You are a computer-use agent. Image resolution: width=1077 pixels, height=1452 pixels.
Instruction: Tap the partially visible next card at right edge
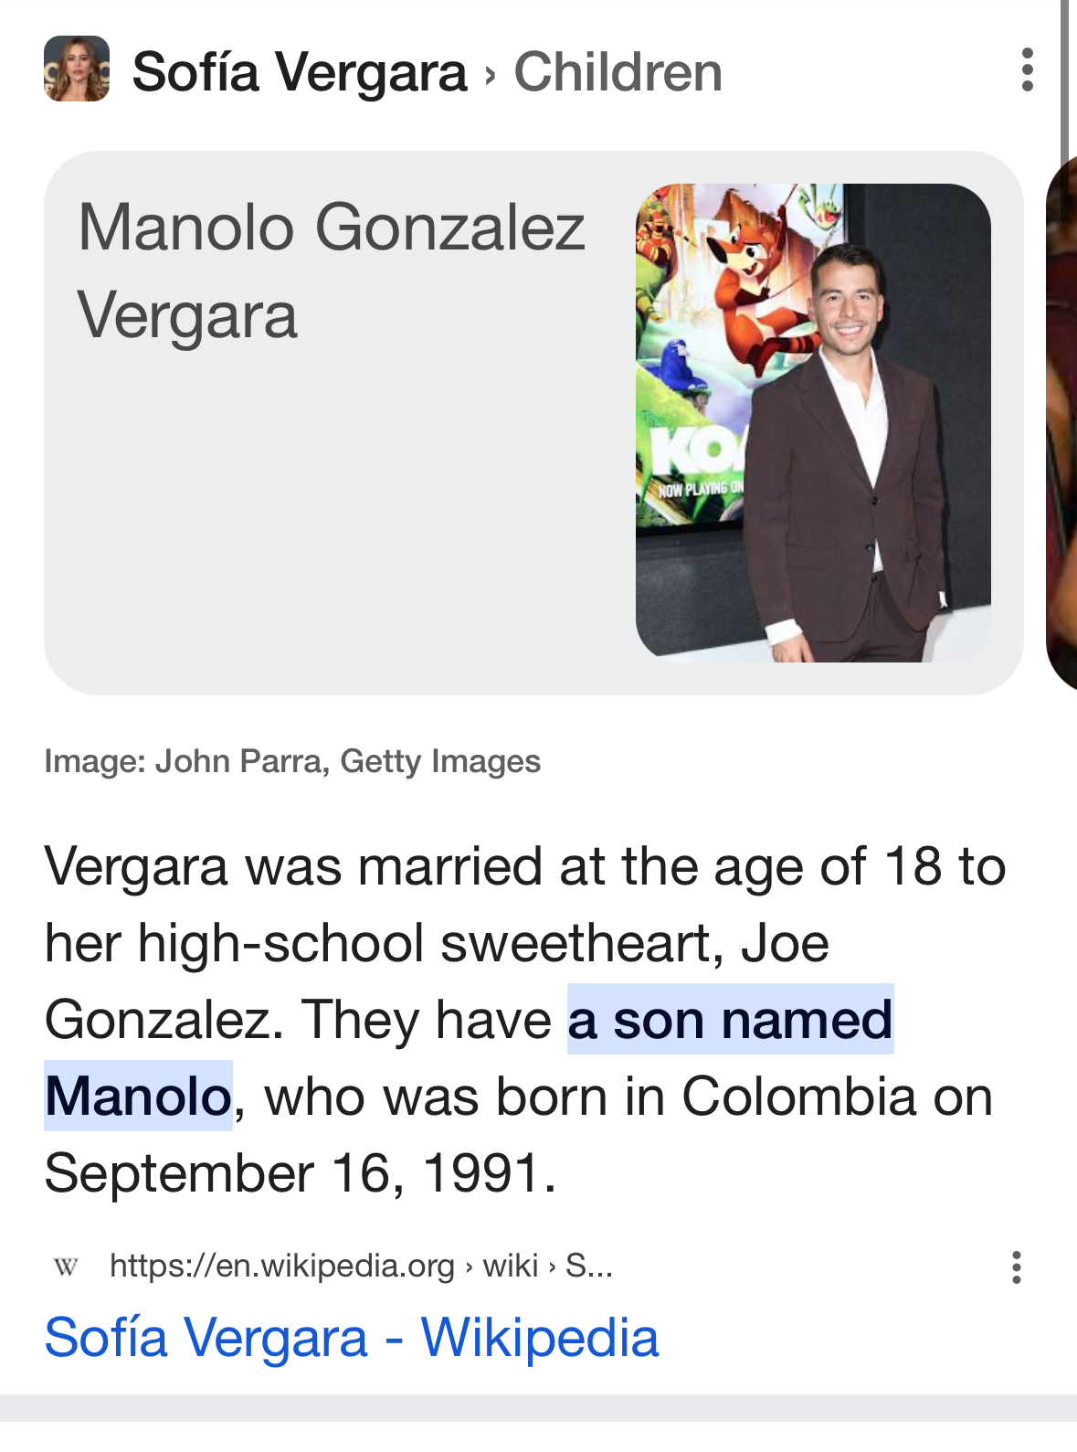[1061, 422]
